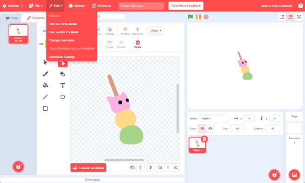The image size is (305, 183).
Task: Choose the Line drawing tool
Action: [45, 97]
